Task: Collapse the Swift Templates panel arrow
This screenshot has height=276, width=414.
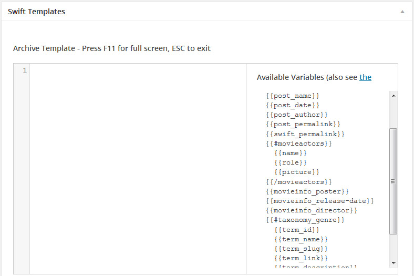Action: tap(402, 12)
